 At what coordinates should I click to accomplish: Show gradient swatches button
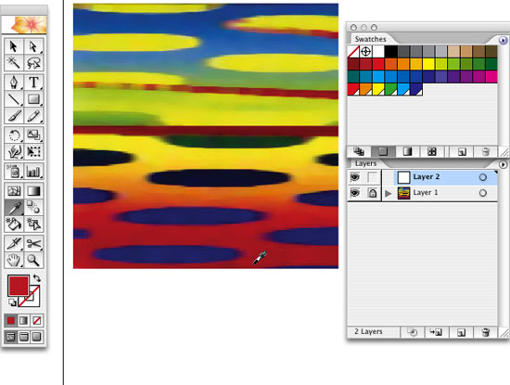(x=407, y=151)
